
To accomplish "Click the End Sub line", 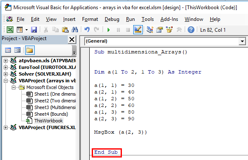I will pos(106,152).
